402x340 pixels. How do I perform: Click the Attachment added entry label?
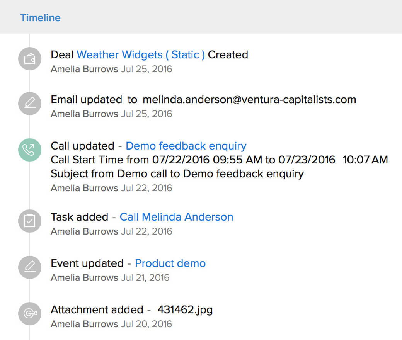(97, 310)
